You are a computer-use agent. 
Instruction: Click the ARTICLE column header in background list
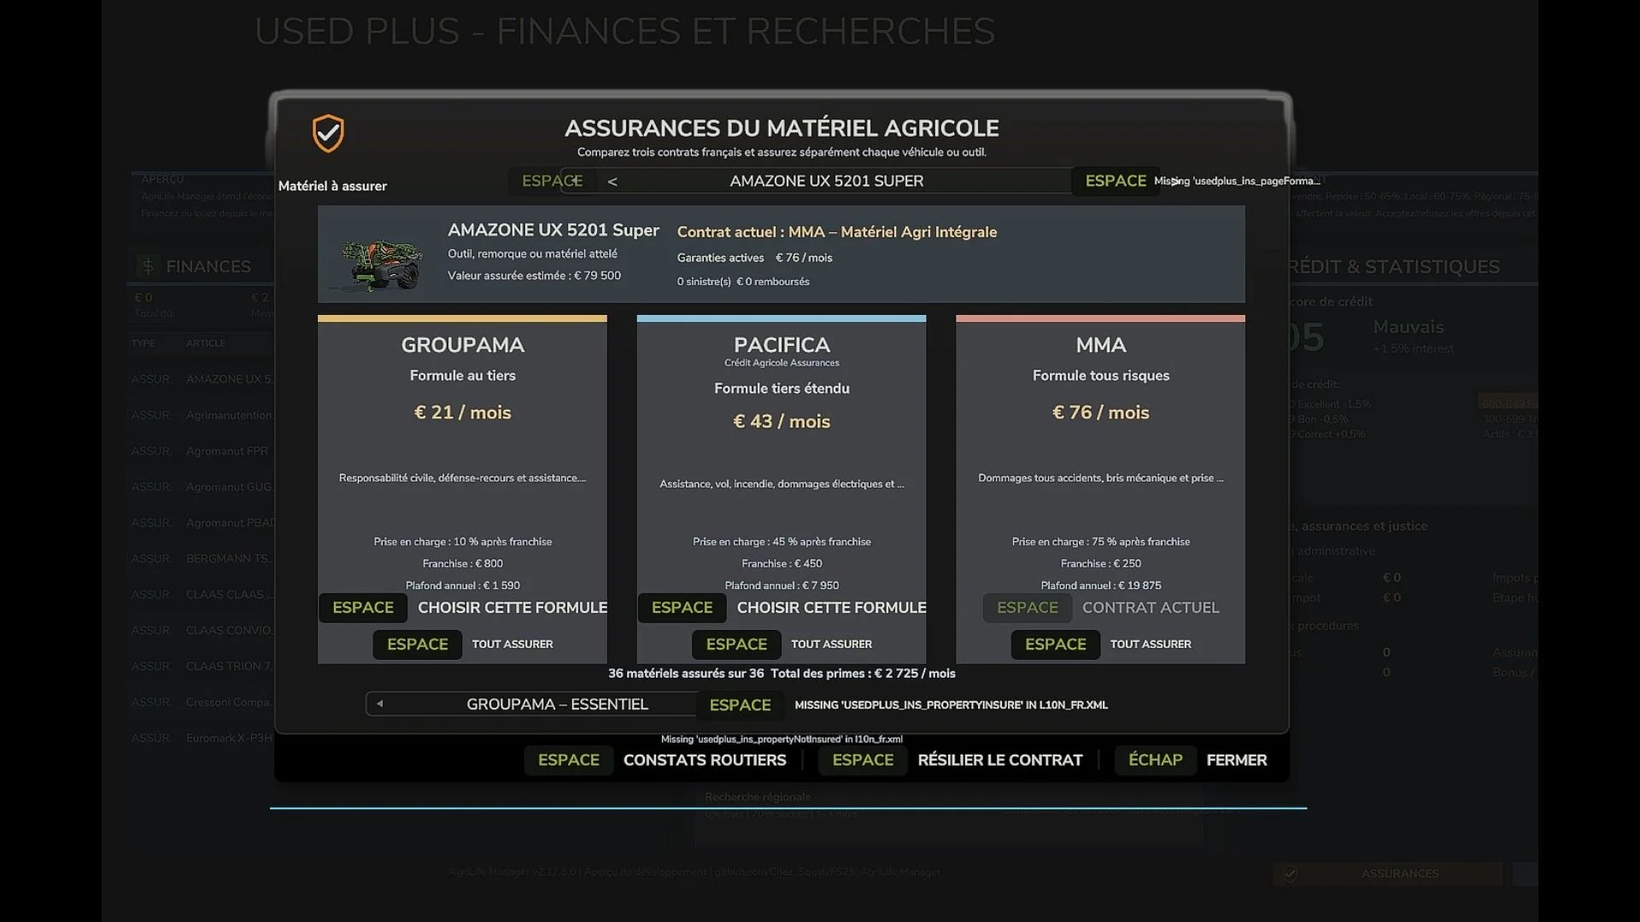[206, 343]
